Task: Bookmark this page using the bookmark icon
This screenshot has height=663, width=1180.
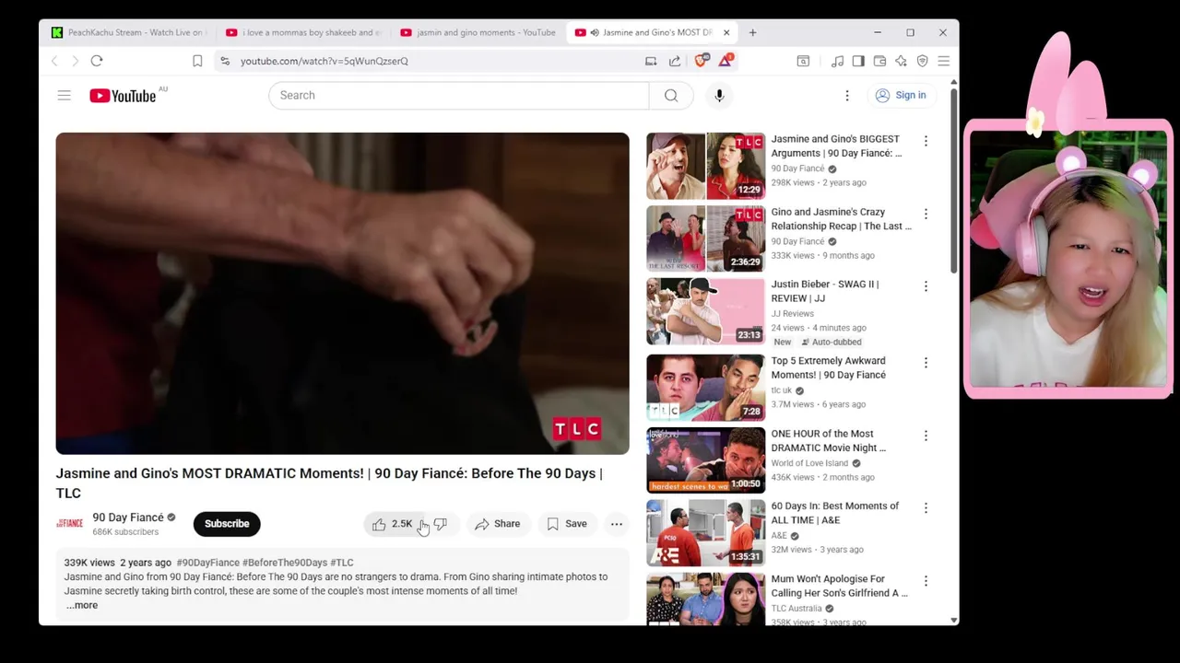Action: (197, 61)
